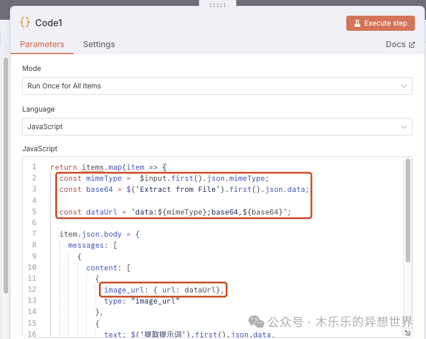This screenshot has height=339, width=426.
Task: Click the Code1 node title
Action: [49, 23]
